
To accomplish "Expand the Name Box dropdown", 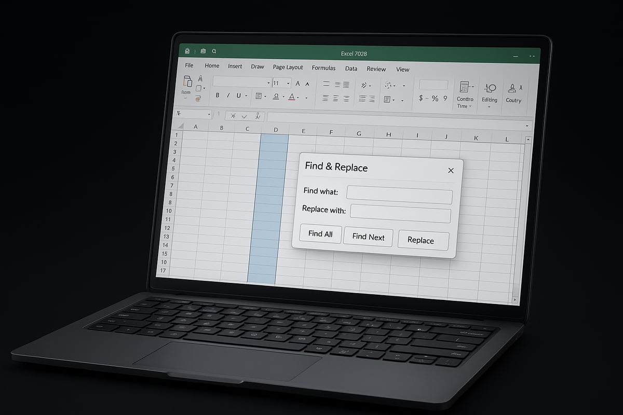I will click(209, 114).
